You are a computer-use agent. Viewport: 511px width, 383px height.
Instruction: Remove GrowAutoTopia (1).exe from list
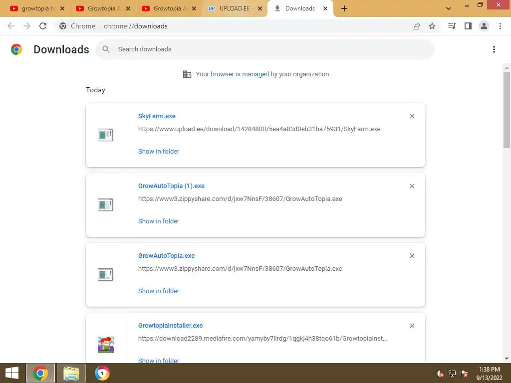pyautogui.click(x=412, y=186)
